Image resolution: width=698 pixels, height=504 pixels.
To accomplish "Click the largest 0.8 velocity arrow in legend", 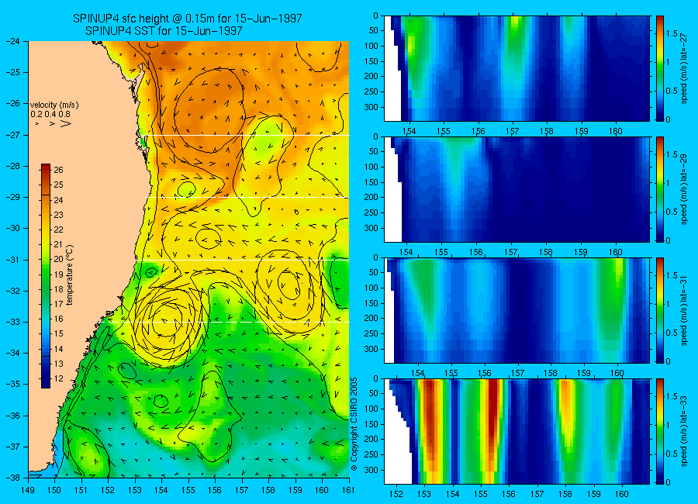I will (x=67, y=123).
